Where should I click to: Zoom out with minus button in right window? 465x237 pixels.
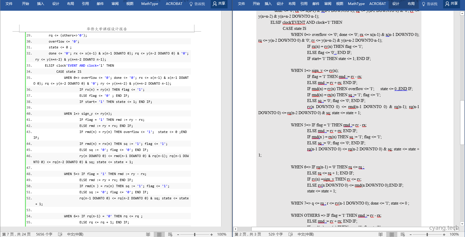point(411,234)
